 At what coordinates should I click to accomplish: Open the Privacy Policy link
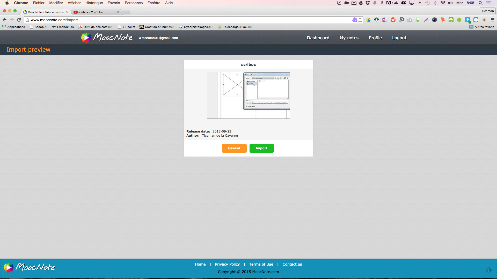pyautogui.click(x=227, y=264)
